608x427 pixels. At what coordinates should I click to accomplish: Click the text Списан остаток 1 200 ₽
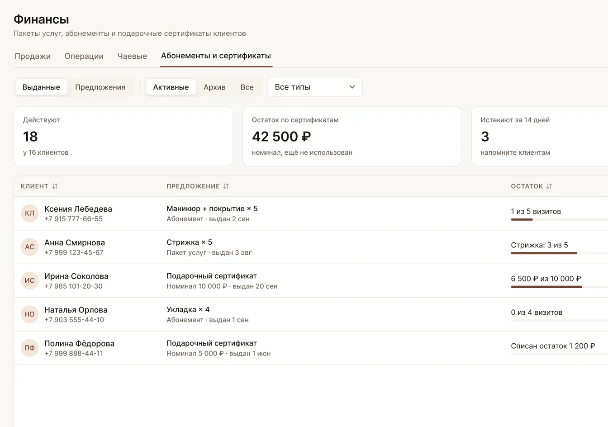tap(553, 346)
